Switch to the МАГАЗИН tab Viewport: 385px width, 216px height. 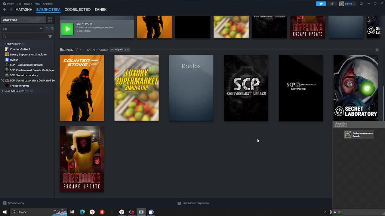[24, 10]
